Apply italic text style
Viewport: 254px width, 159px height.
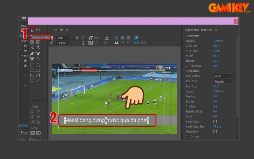click(83, 38)
